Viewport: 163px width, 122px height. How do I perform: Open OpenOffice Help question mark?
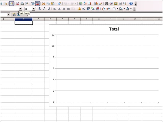coord(131,4)
